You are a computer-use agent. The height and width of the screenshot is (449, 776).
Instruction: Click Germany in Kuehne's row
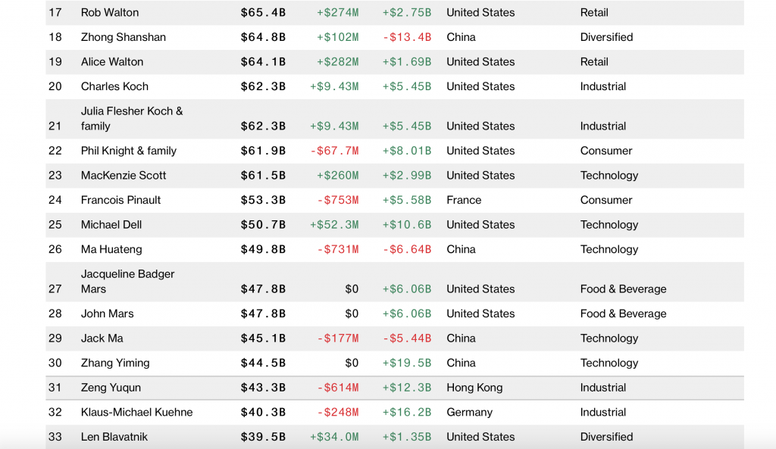pyautogui.click(x=470, y=413)
